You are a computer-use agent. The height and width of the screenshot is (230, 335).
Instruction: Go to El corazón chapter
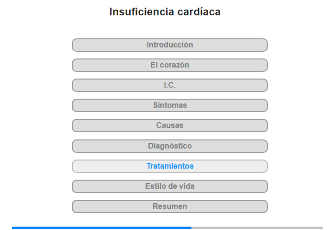coord(169,65)
